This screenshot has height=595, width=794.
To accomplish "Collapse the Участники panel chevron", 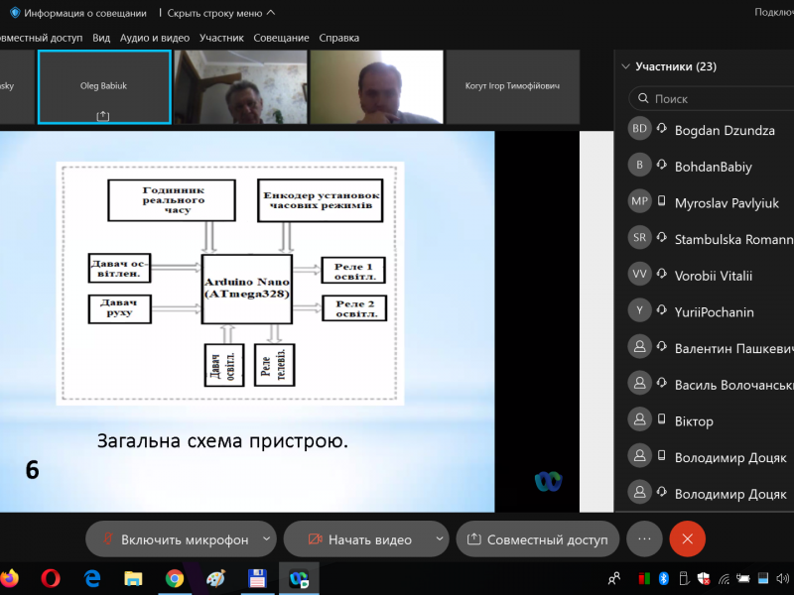I will coord(625,67).
